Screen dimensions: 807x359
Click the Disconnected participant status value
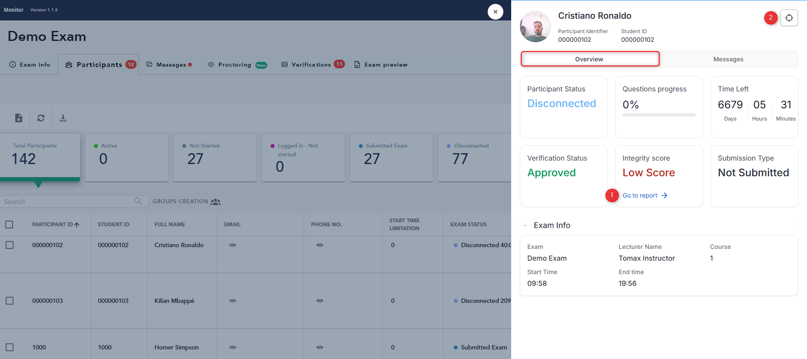(562, 104)
